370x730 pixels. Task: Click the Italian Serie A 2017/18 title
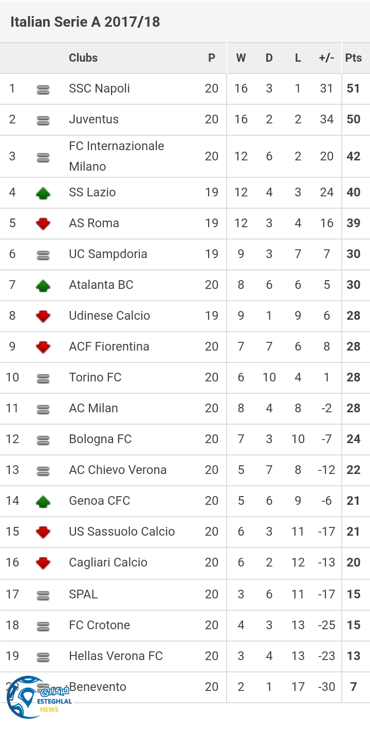pyautogui.click(x=85, y=22)
